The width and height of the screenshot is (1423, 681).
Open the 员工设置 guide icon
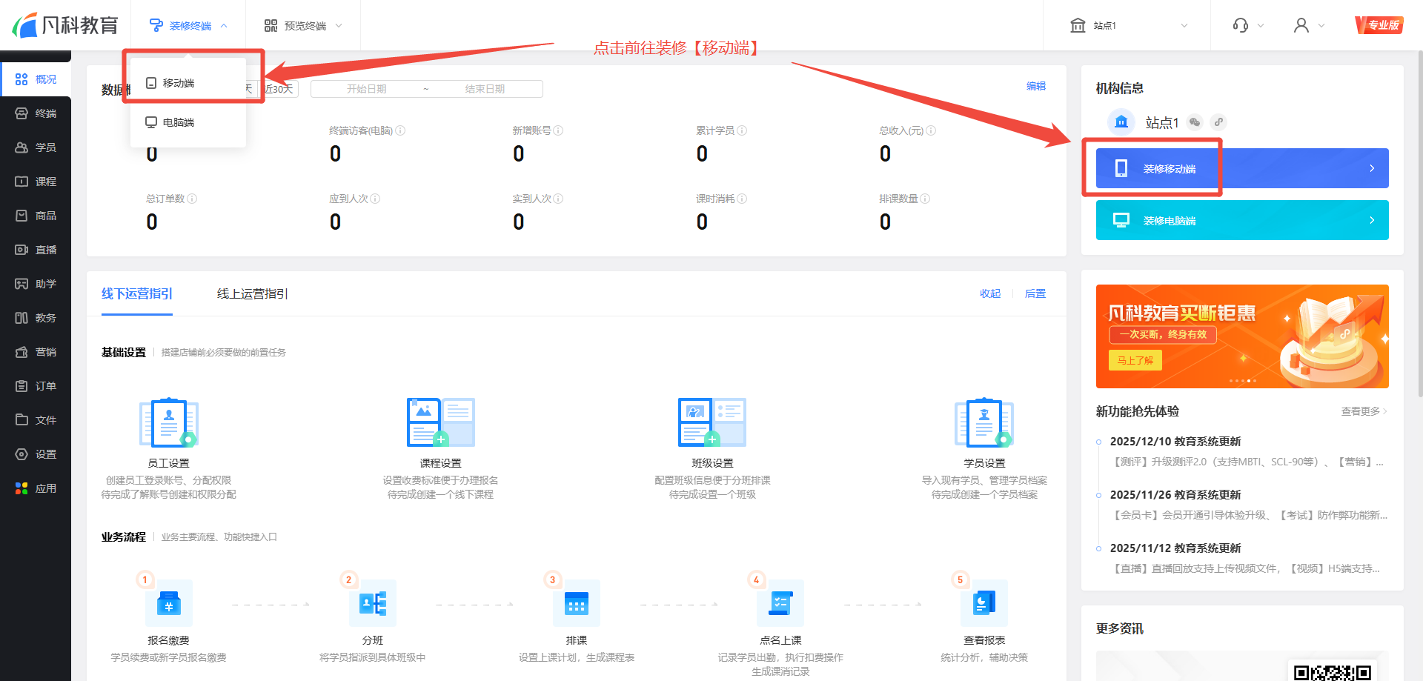click(168, 422)
